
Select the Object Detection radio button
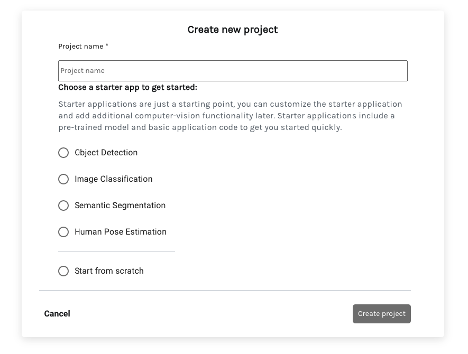point(63,153)
